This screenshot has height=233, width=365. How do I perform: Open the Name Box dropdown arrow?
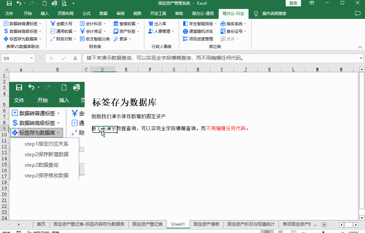[x=32, y=58]
